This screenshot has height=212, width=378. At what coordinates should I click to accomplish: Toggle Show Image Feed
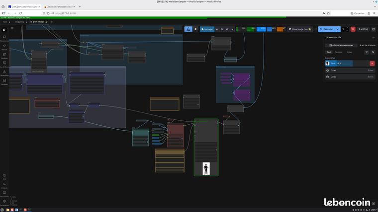(300, 29)
